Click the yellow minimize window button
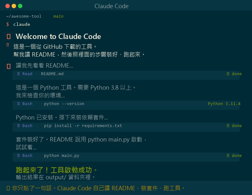 tap(14, 6)
